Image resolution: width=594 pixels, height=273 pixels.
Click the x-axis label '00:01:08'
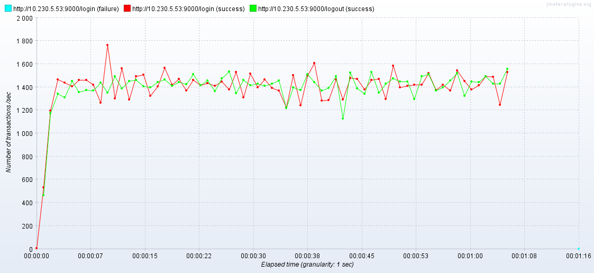tap(524, 256)
